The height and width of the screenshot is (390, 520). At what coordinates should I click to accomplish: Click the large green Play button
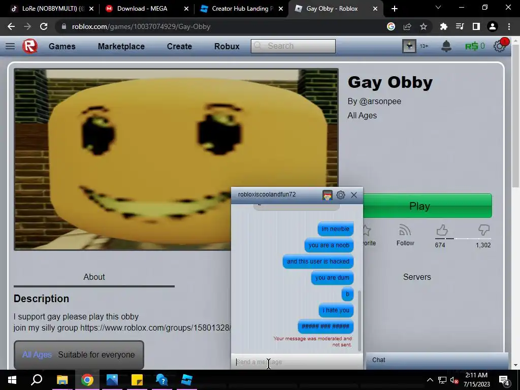[428, 206]
